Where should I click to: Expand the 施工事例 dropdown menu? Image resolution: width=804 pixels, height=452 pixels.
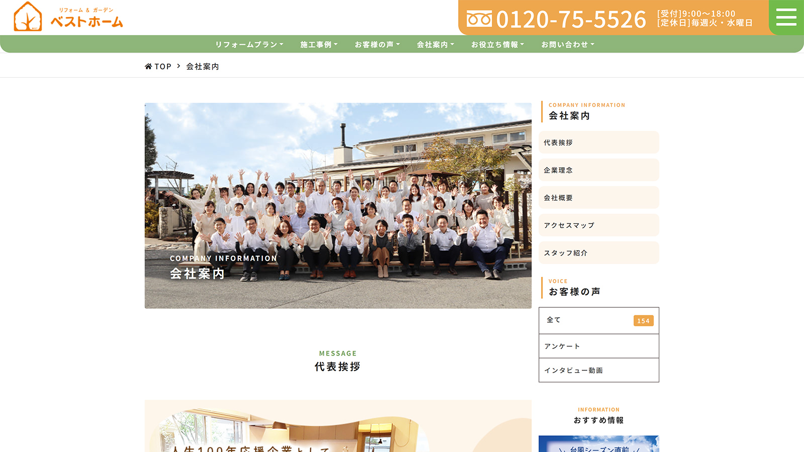tap(319, 45)
